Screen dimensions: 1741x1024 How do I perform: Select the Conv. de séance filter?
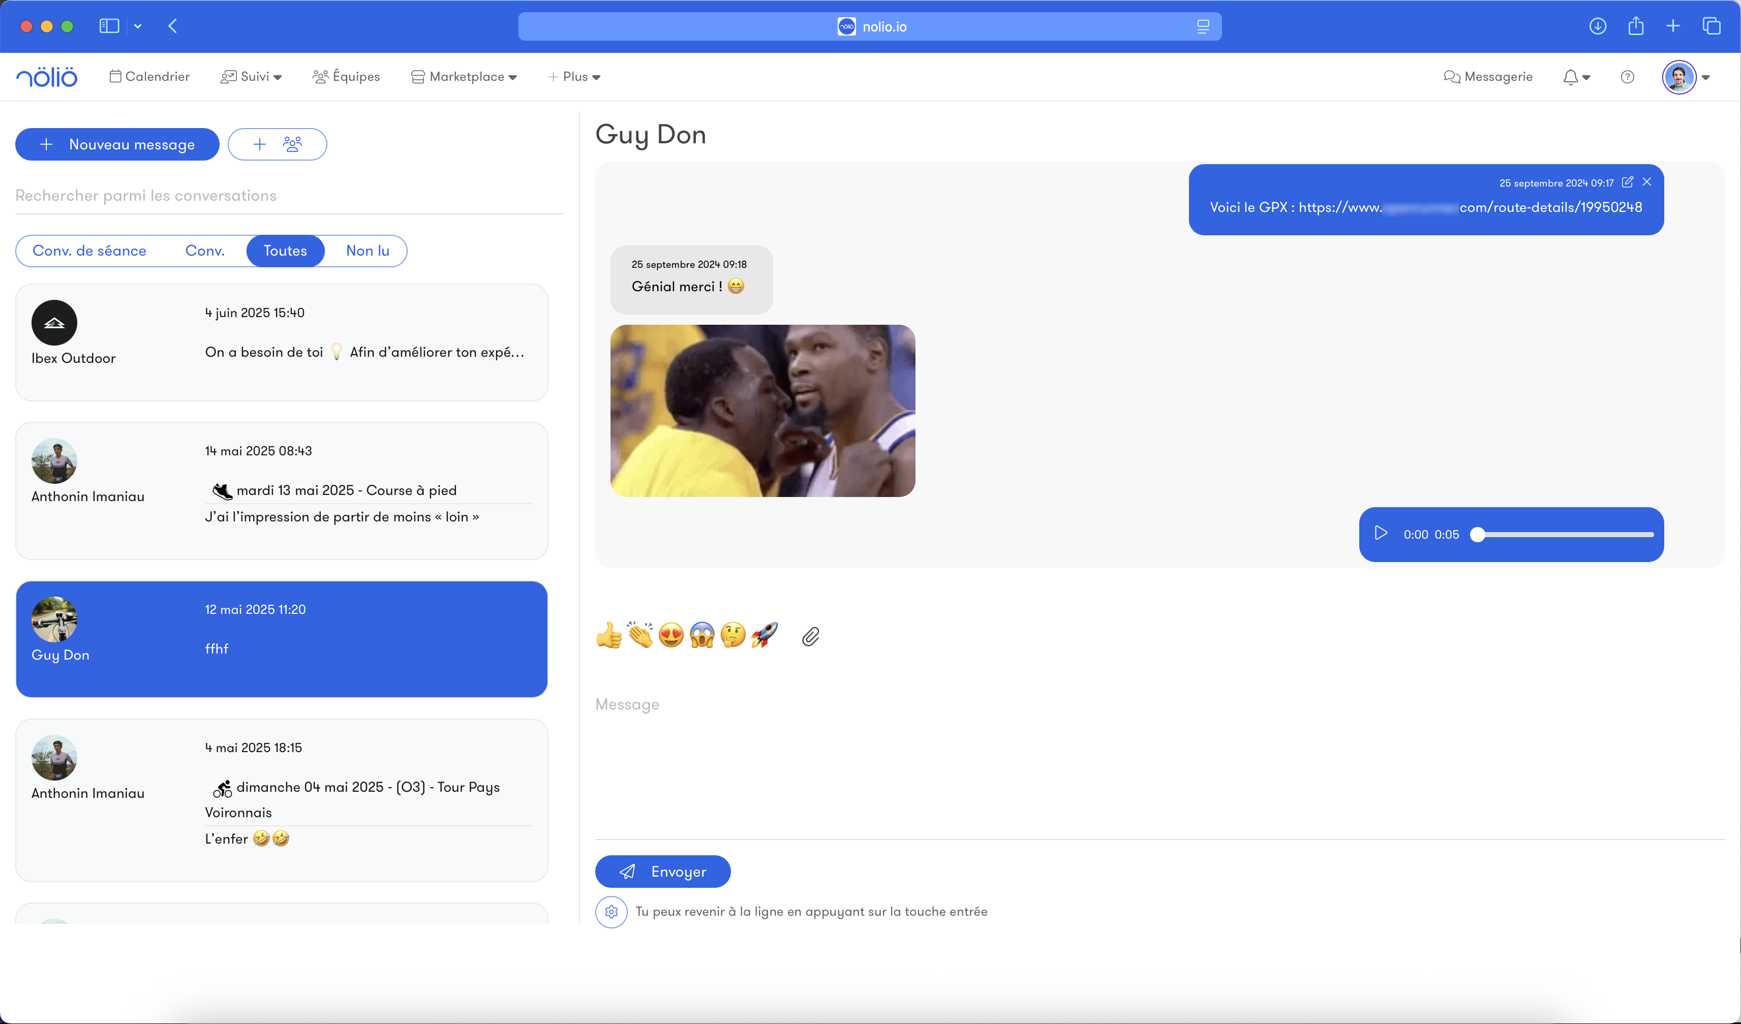point(90,251)
